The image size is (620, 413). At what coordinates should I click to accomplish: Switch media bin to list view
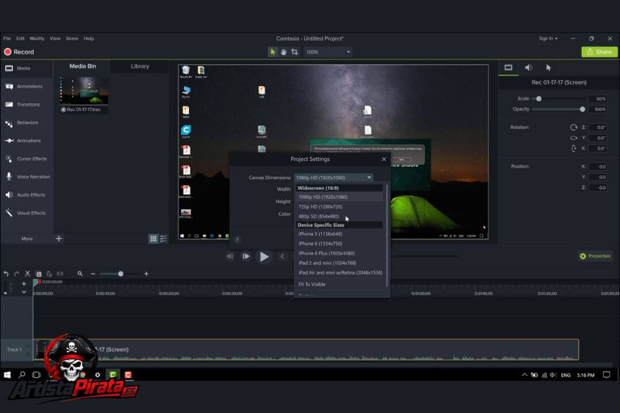click(163, 239)
